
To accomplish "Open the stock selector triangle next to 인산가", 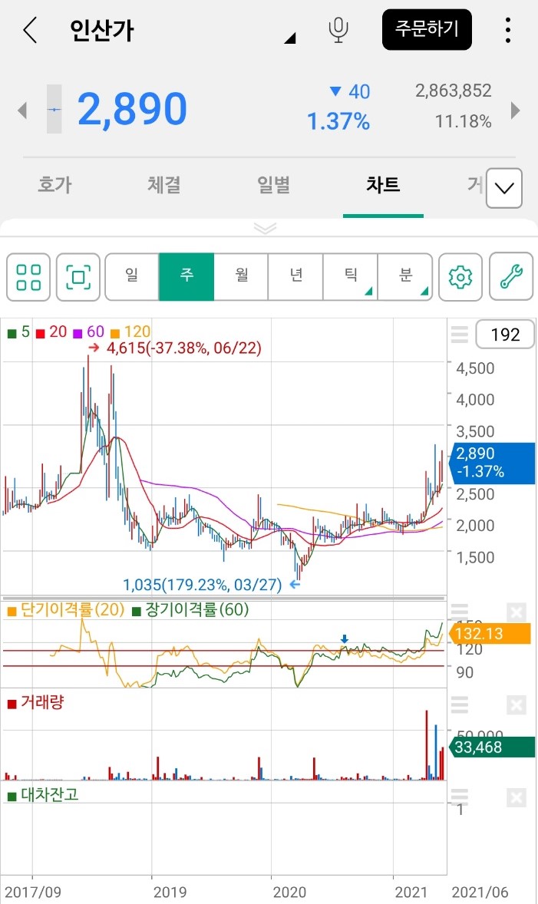I will [290, 38].
